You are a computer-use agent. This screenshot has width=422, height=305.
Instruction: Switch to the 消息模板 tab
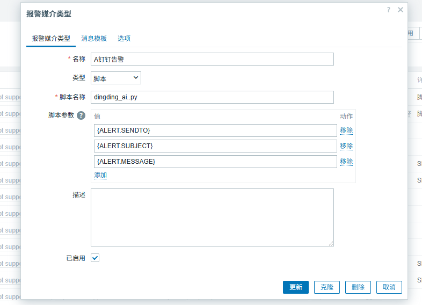coord(94,39)
